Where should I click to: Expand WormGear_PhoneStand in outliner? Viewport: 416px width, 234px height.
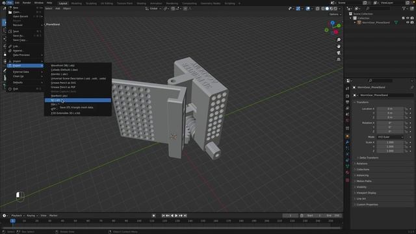(x=355, y=23)
